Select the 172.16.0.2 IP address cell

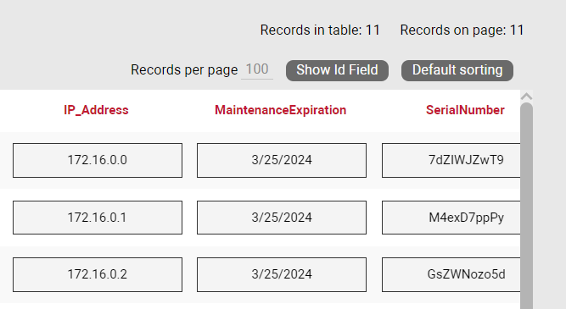[x=98, y=274]
